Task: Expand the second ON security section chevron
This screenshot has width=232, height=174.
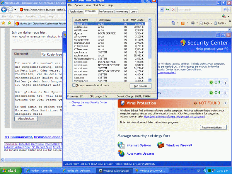Action: pyautogui.click(x=225, y=93)
